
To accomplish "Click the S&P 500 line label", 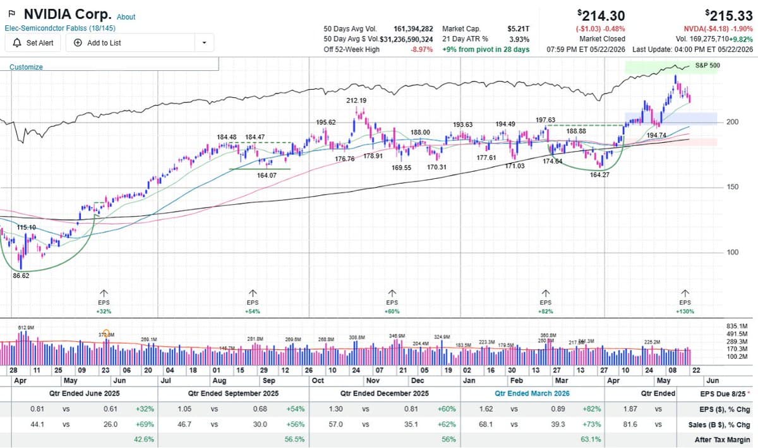I will tap(707, 65).
